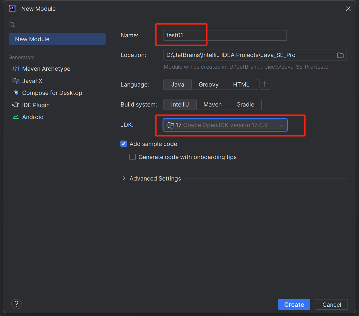The image size is (359, 316).
Task: Click the 'Module will be created in' hint
Action: coord(247,67)
